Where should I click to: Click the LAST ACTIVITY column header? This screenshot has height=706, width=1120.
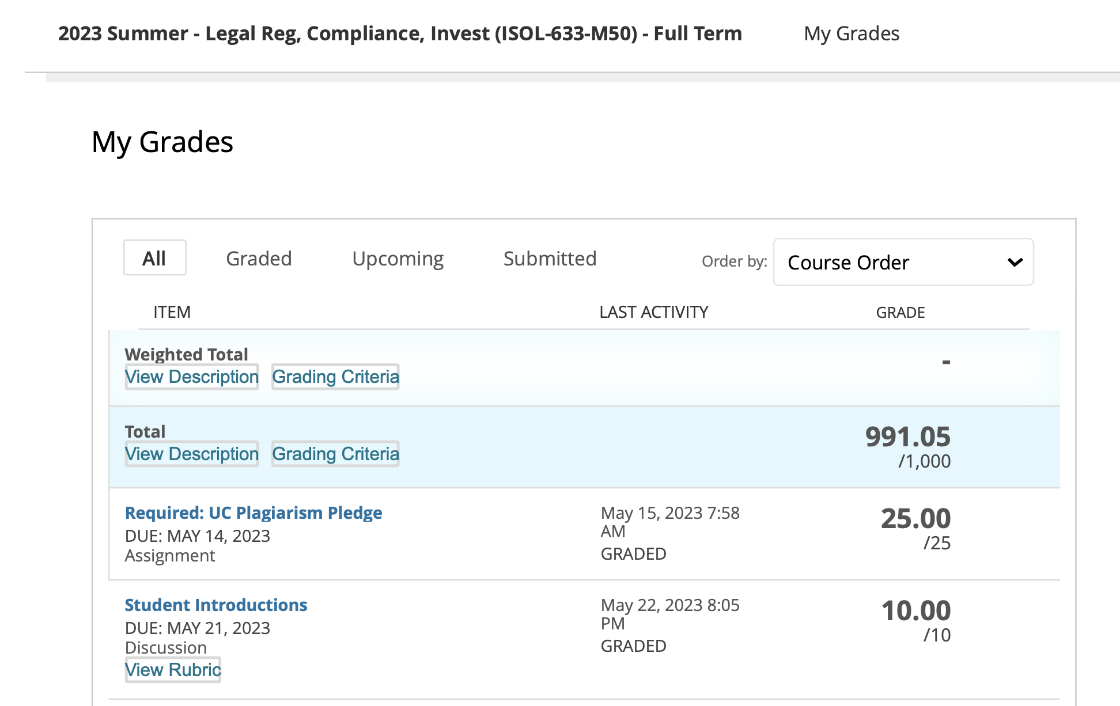coord(653,312)
